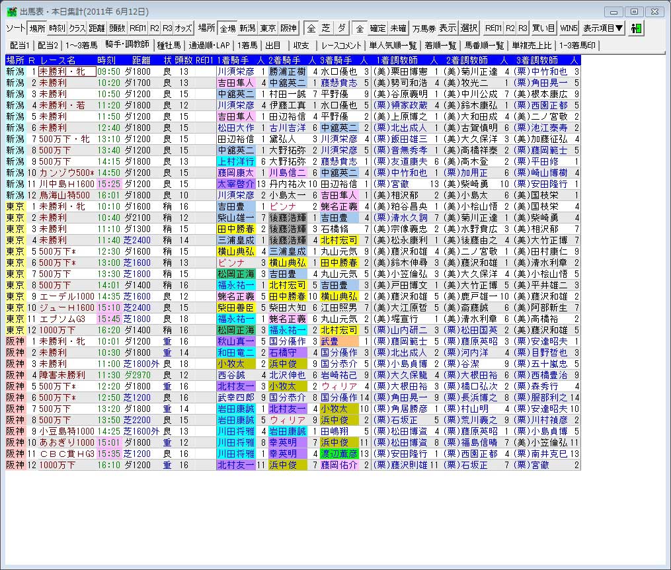Click the 選択 button

pyautogui.click(x=469, y=28)
